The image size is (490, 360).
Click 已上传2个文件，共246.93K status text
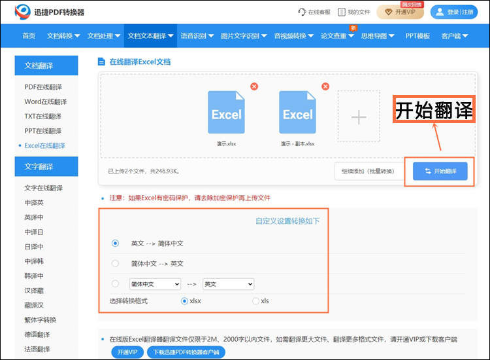pyautogui.click(x=144, y=171)
